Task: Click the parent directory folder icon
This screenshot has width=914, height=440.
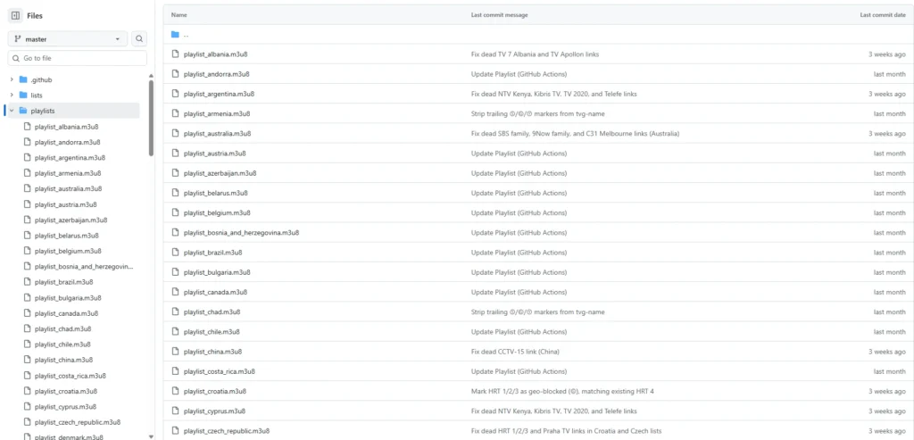Action: [175, 35]
